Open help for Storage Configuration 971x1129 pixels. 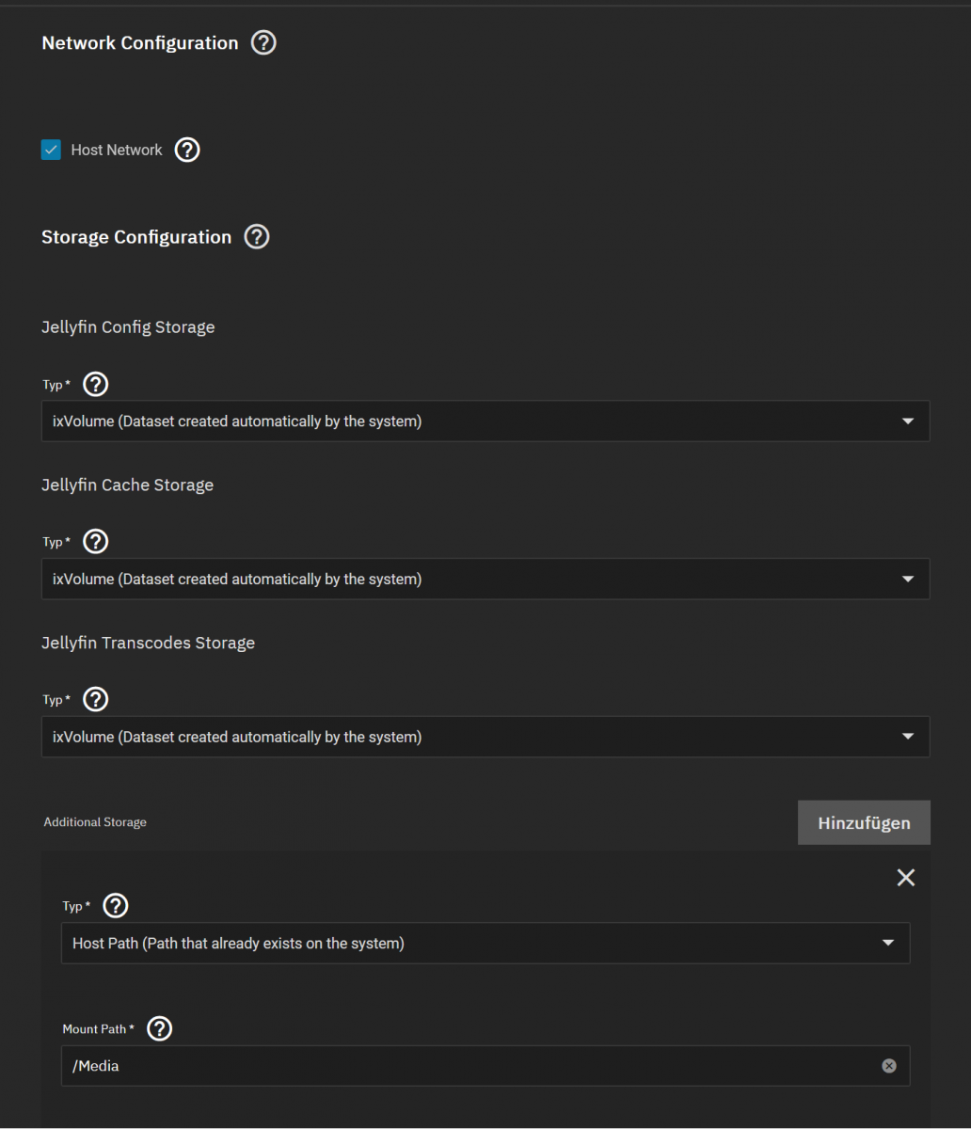click(x=257, y=237)
